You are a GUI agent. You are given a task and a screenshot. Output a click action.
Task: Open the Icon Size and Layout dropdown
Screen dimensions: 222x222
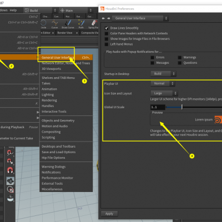pyautogui.click(x=164, y=93)
